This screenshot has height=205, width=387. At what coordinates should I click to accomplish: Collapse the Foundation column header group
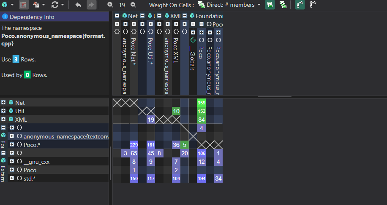click(x=185, y=16)
